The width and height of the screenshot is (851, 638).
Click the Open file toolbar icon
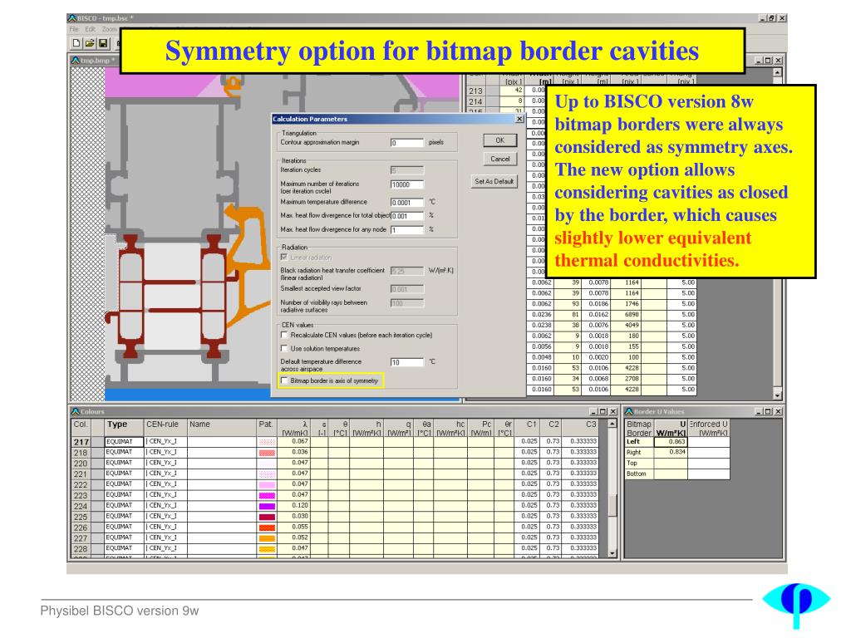coord(90,43)
